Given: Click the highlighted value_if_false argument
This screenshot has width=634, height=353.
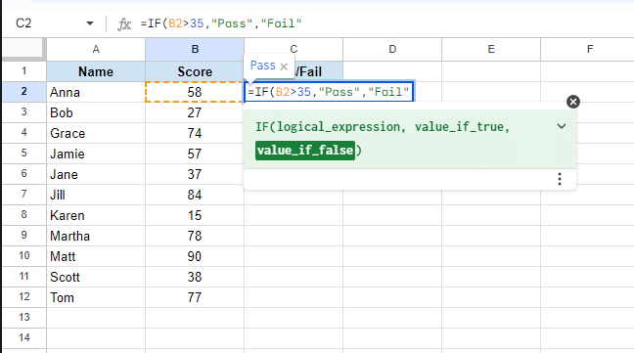Looking at the screenshot, I should [305, 151].
